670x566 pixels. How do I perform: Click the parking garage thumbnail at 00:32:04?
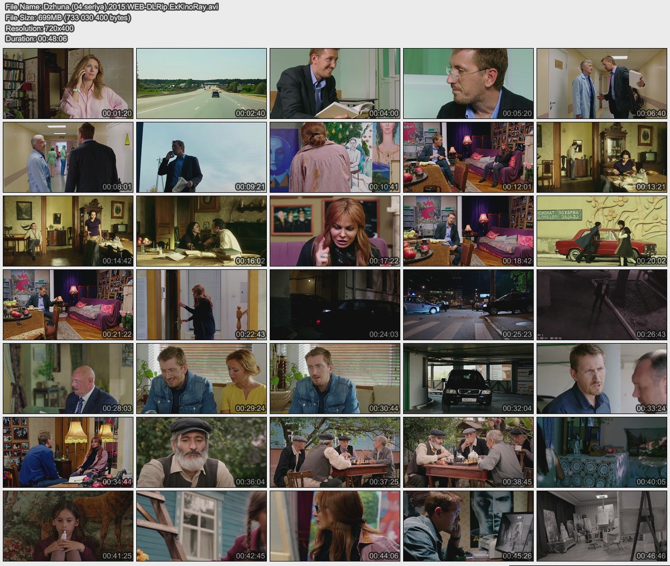point(468,378)
